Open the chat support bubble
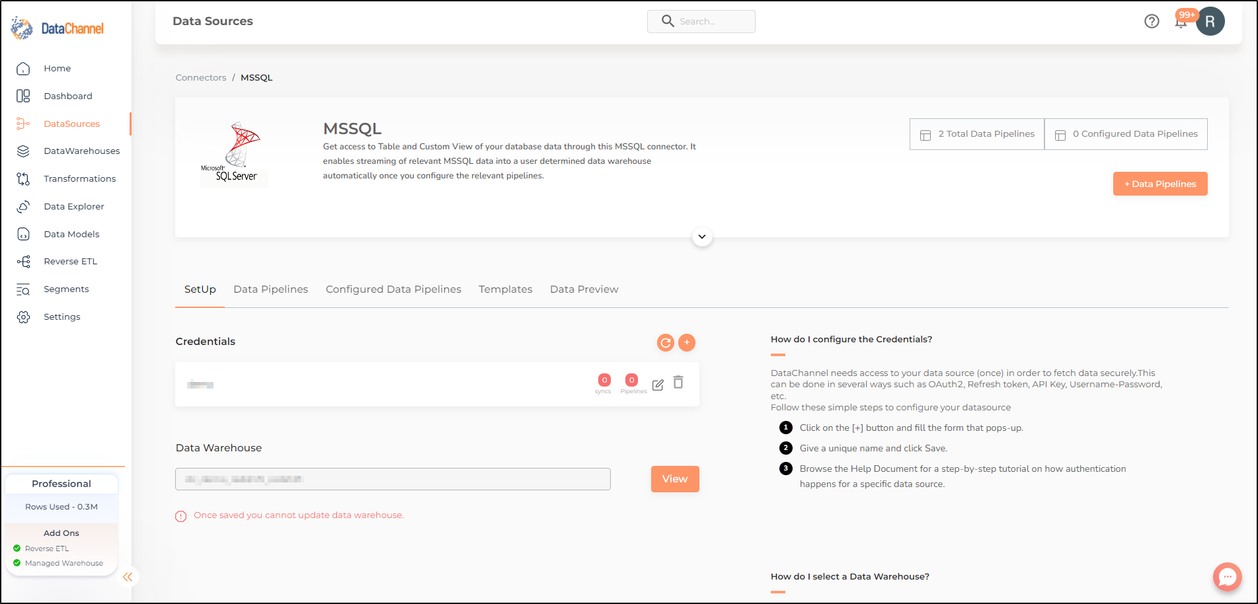 pos(1228,577)
